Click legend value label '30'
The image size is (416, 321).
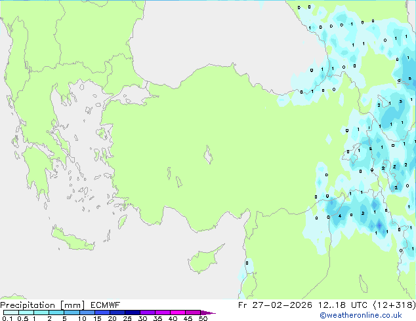142,318
